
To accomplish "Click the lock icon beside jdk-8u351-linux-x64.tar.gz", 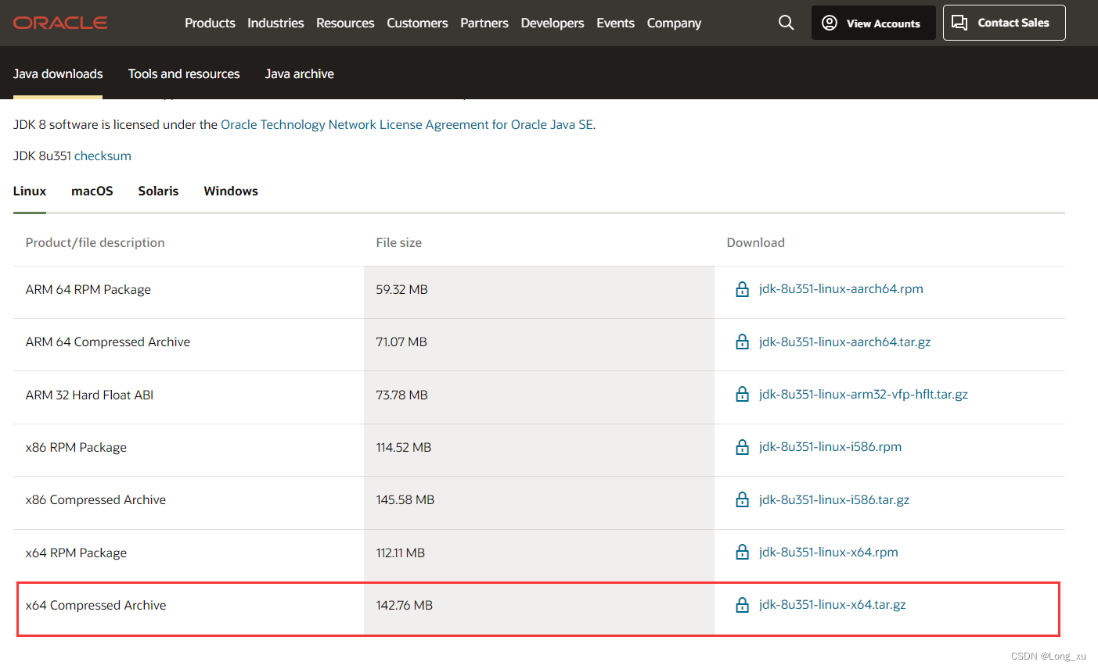I will (743, 605).
